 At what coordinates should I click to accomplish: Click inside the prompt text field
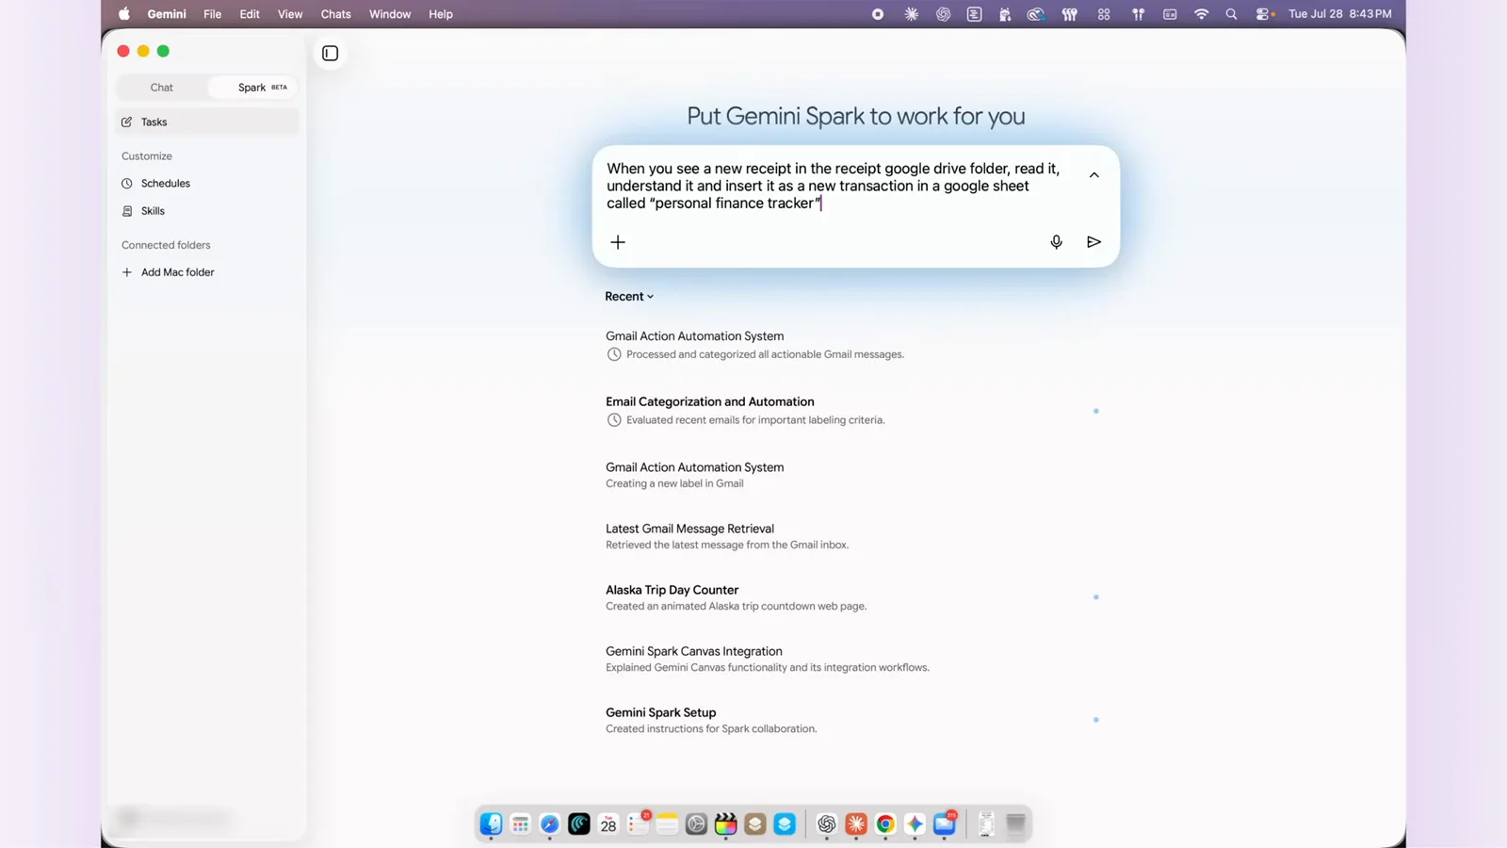point(834,186)
